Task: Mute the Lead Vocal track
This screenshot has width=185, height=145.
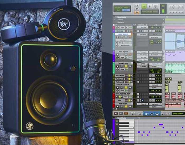Action: click(x=130, y=37)
